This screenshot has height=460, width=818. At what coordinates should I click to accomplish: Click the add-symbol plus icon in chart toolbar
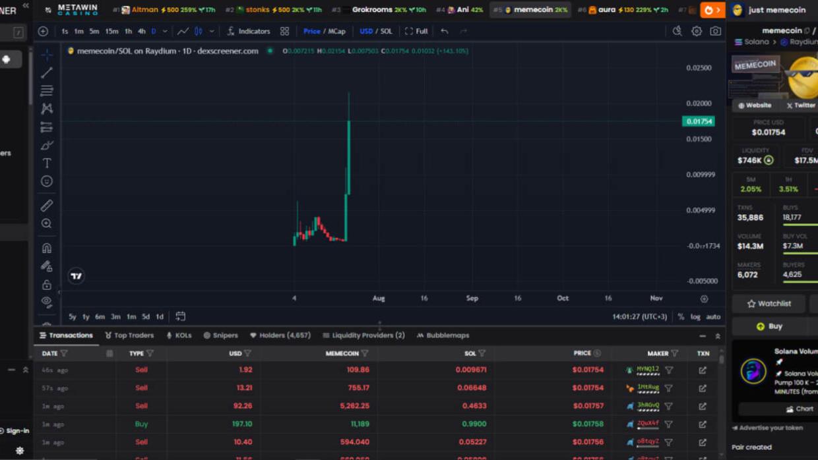[43, 31]
